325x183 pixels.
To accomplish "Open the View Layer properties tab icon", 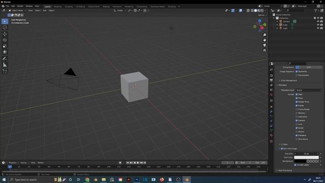I will (x=271, y=85).
